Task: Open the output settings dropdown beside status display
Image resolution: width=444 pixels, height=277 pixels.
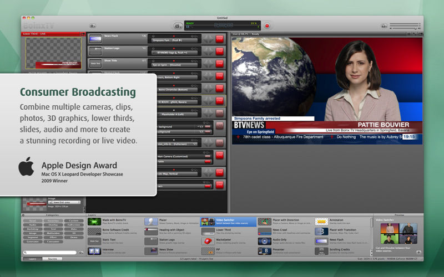Action: (178, 25)
